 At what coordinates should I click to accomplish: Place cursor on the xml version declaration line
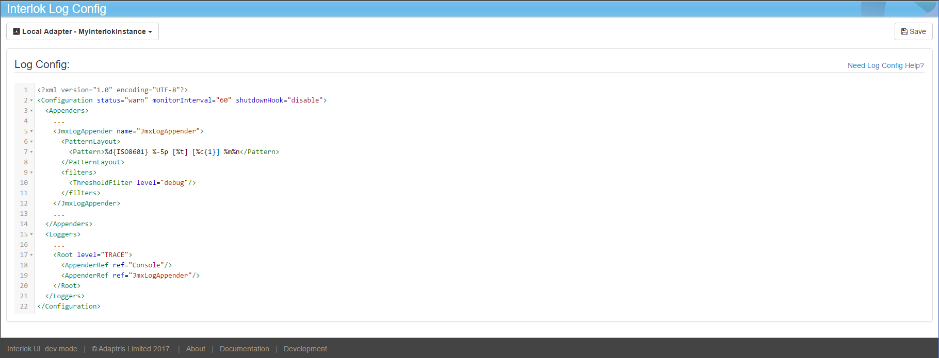tap(112, 90)
